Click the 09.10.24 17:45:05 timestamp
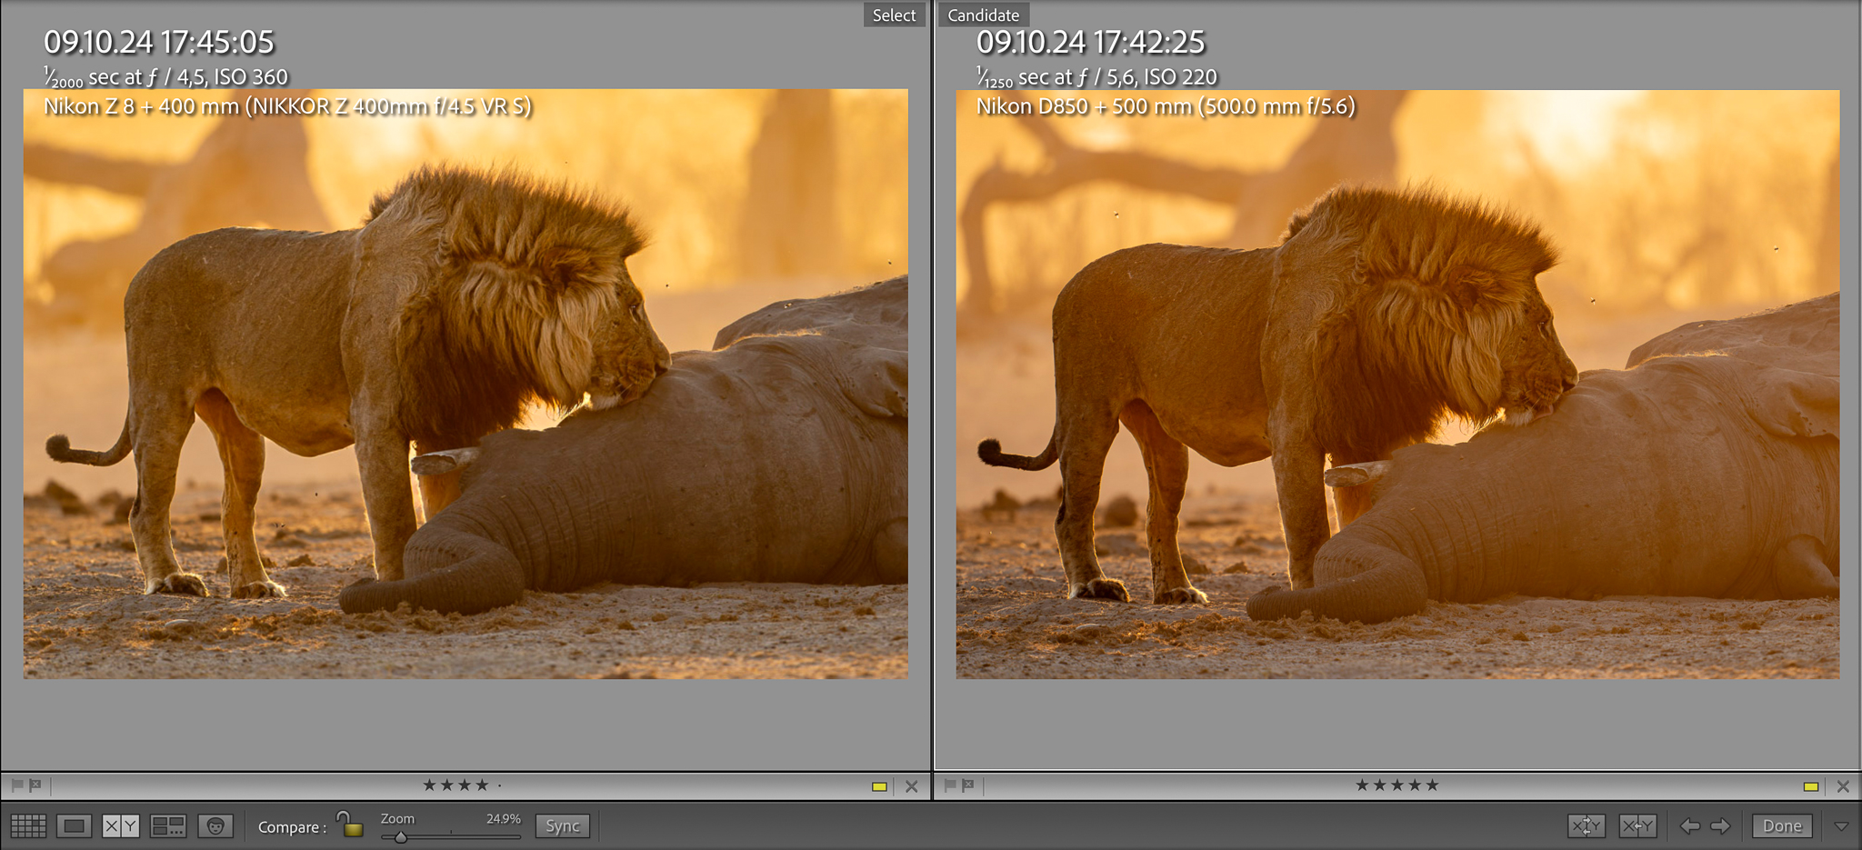This screenshot has width=1862, height=850. 159,42
